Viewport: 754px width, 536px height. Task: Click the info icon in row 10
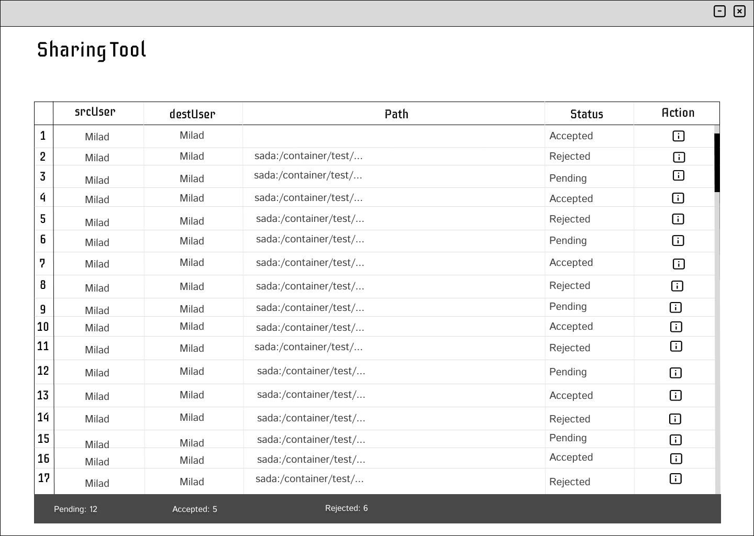pyautogui.click(x=676, y=327)
